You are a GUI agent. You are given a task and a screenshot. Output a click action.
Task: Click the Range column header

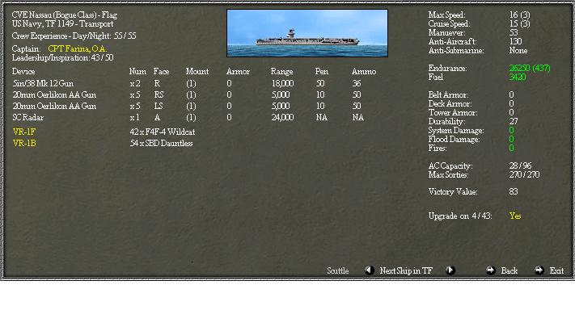281,71
